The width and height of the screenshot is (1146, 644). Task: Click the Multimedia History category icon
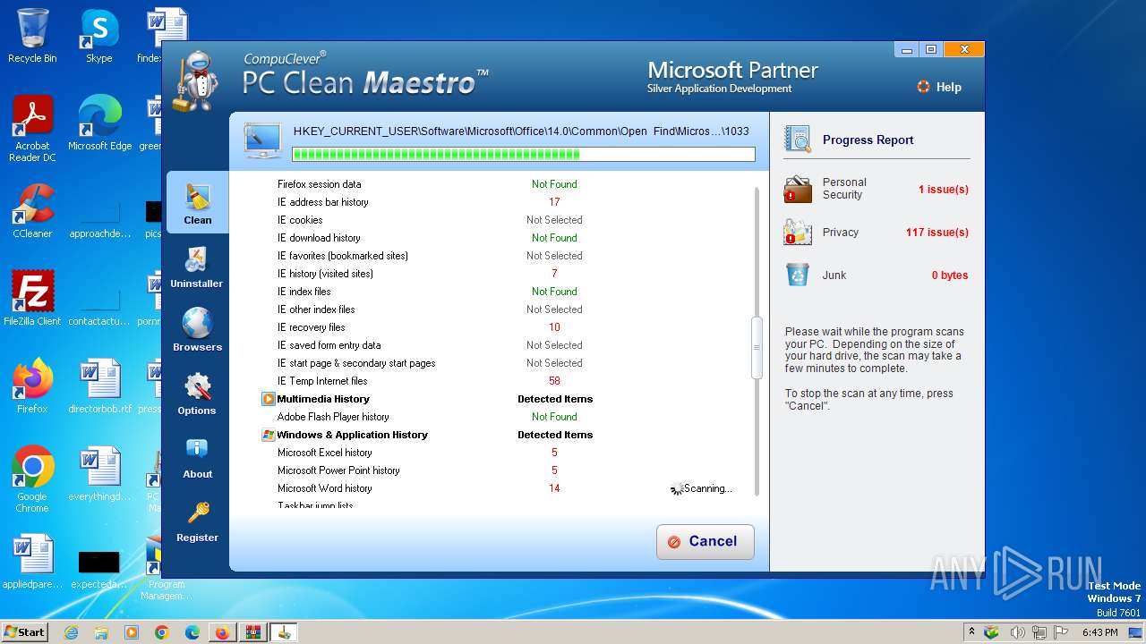click(268, 399)
